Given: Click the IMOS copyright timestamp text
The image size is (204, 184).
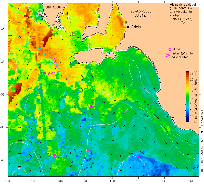Looking at the screenshot, I should tap(202, 141).
